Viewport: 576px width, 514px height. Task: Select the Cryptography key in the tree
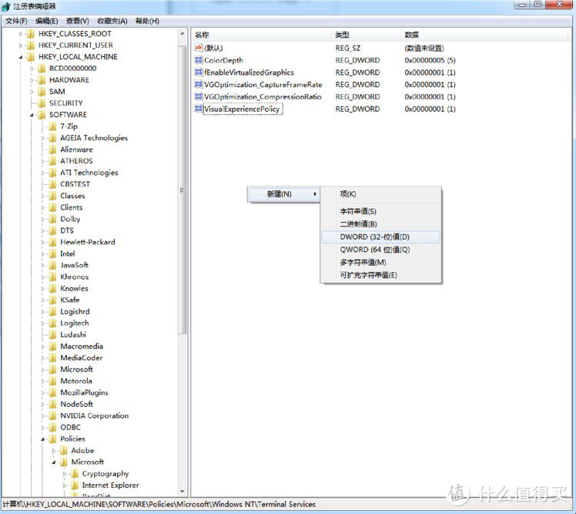[x=105, y=474]
